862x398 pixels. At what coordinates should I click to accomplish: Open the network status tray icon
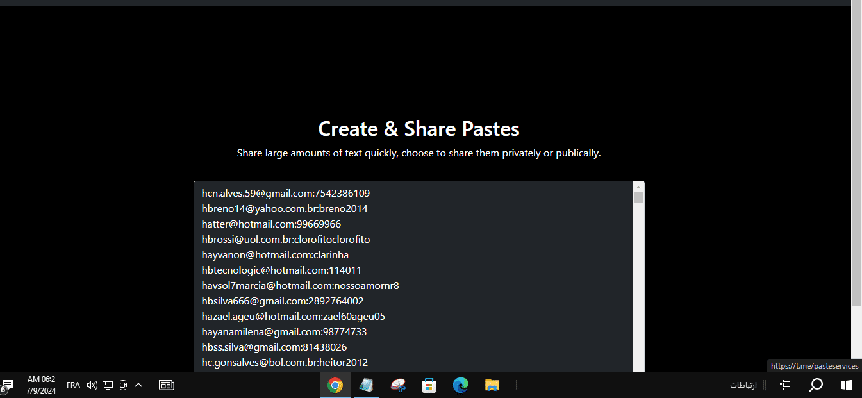(x=108, y=385)
